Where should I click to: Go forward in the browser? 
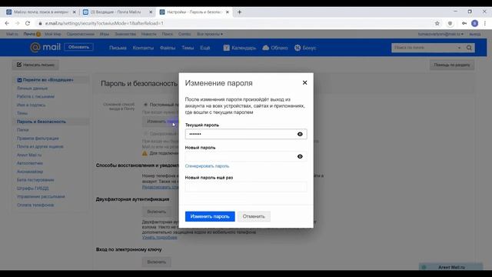(17, 23)
